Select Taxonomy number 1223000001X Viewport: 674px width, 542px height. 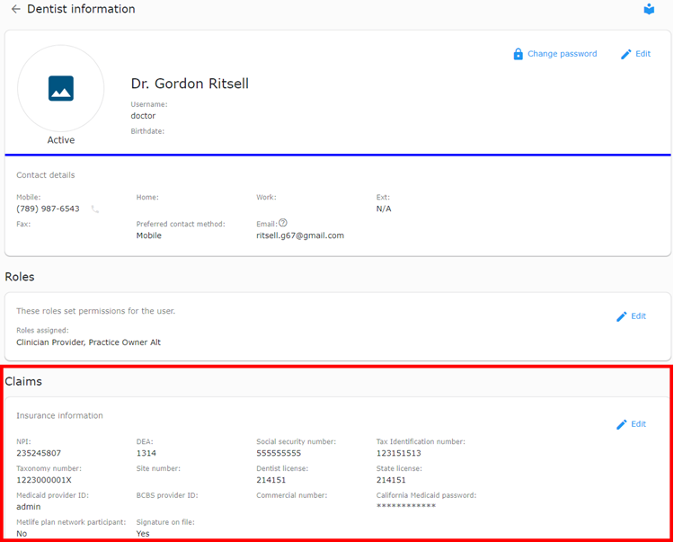click(x=44, y=480)
